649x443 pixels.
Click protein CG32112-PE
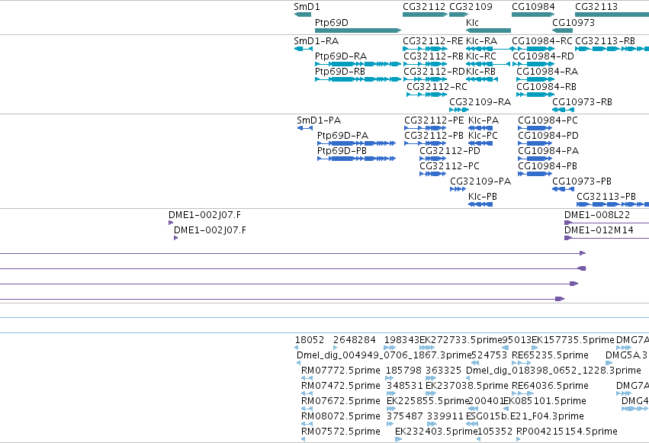pyautogui.click(x=426, y=128)
